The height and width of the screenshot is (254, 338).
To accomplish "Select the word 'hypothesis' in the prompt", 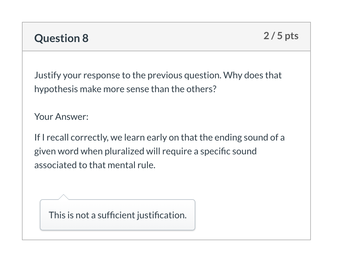I will [56, 89].
